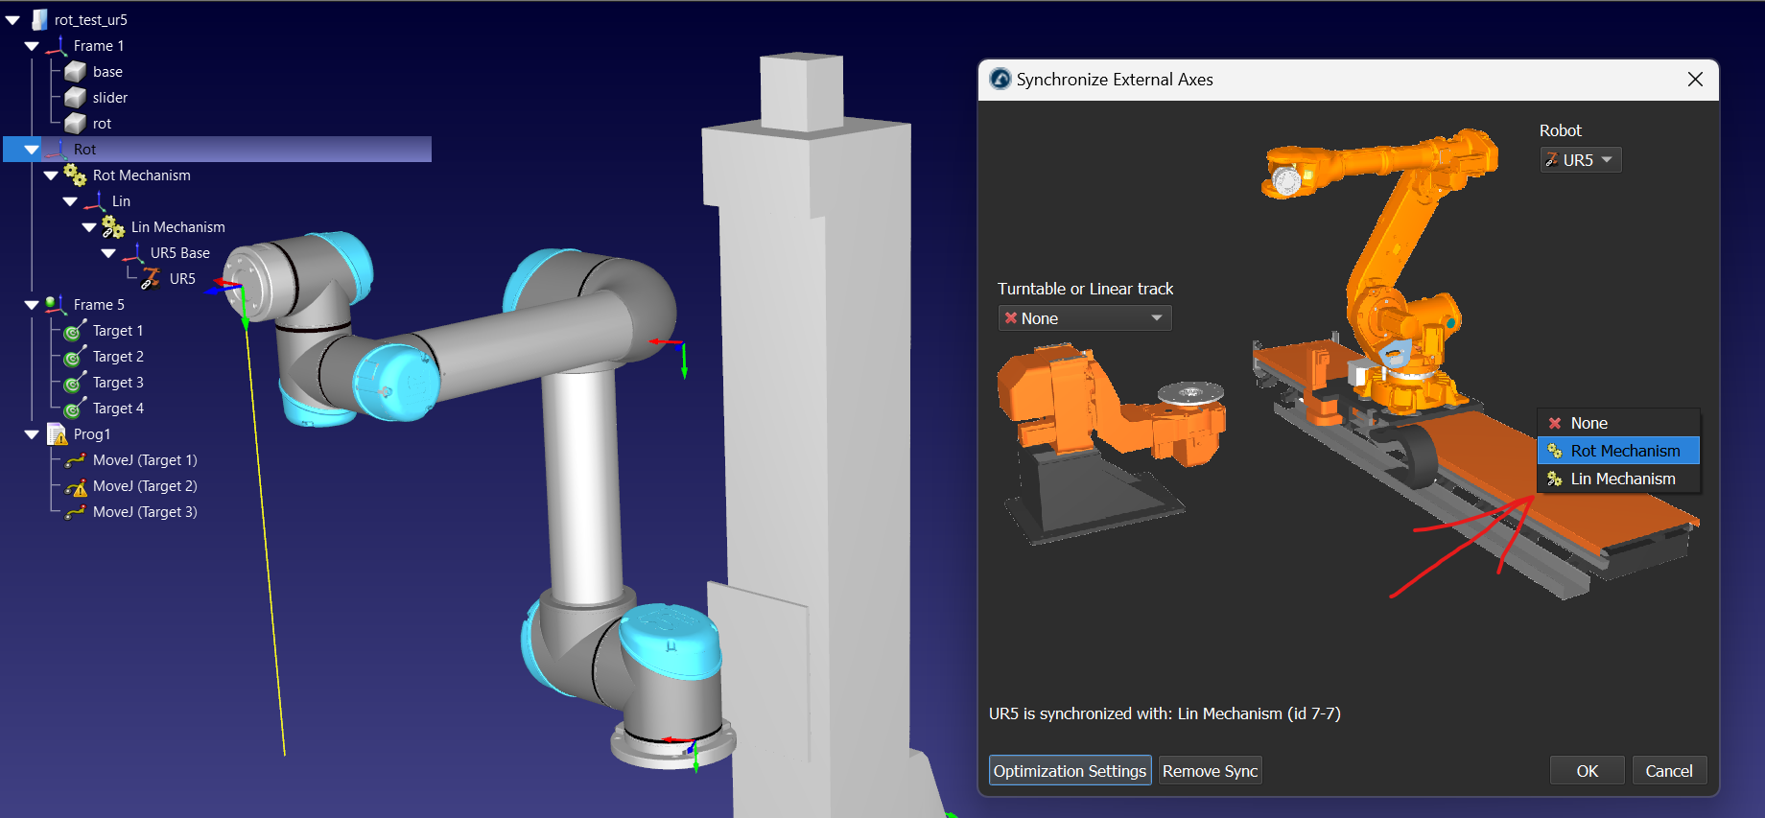Viewport: 1765px width, 818px height.
Task: Click the Prog1 program icon
Action: tap(57, 434)
